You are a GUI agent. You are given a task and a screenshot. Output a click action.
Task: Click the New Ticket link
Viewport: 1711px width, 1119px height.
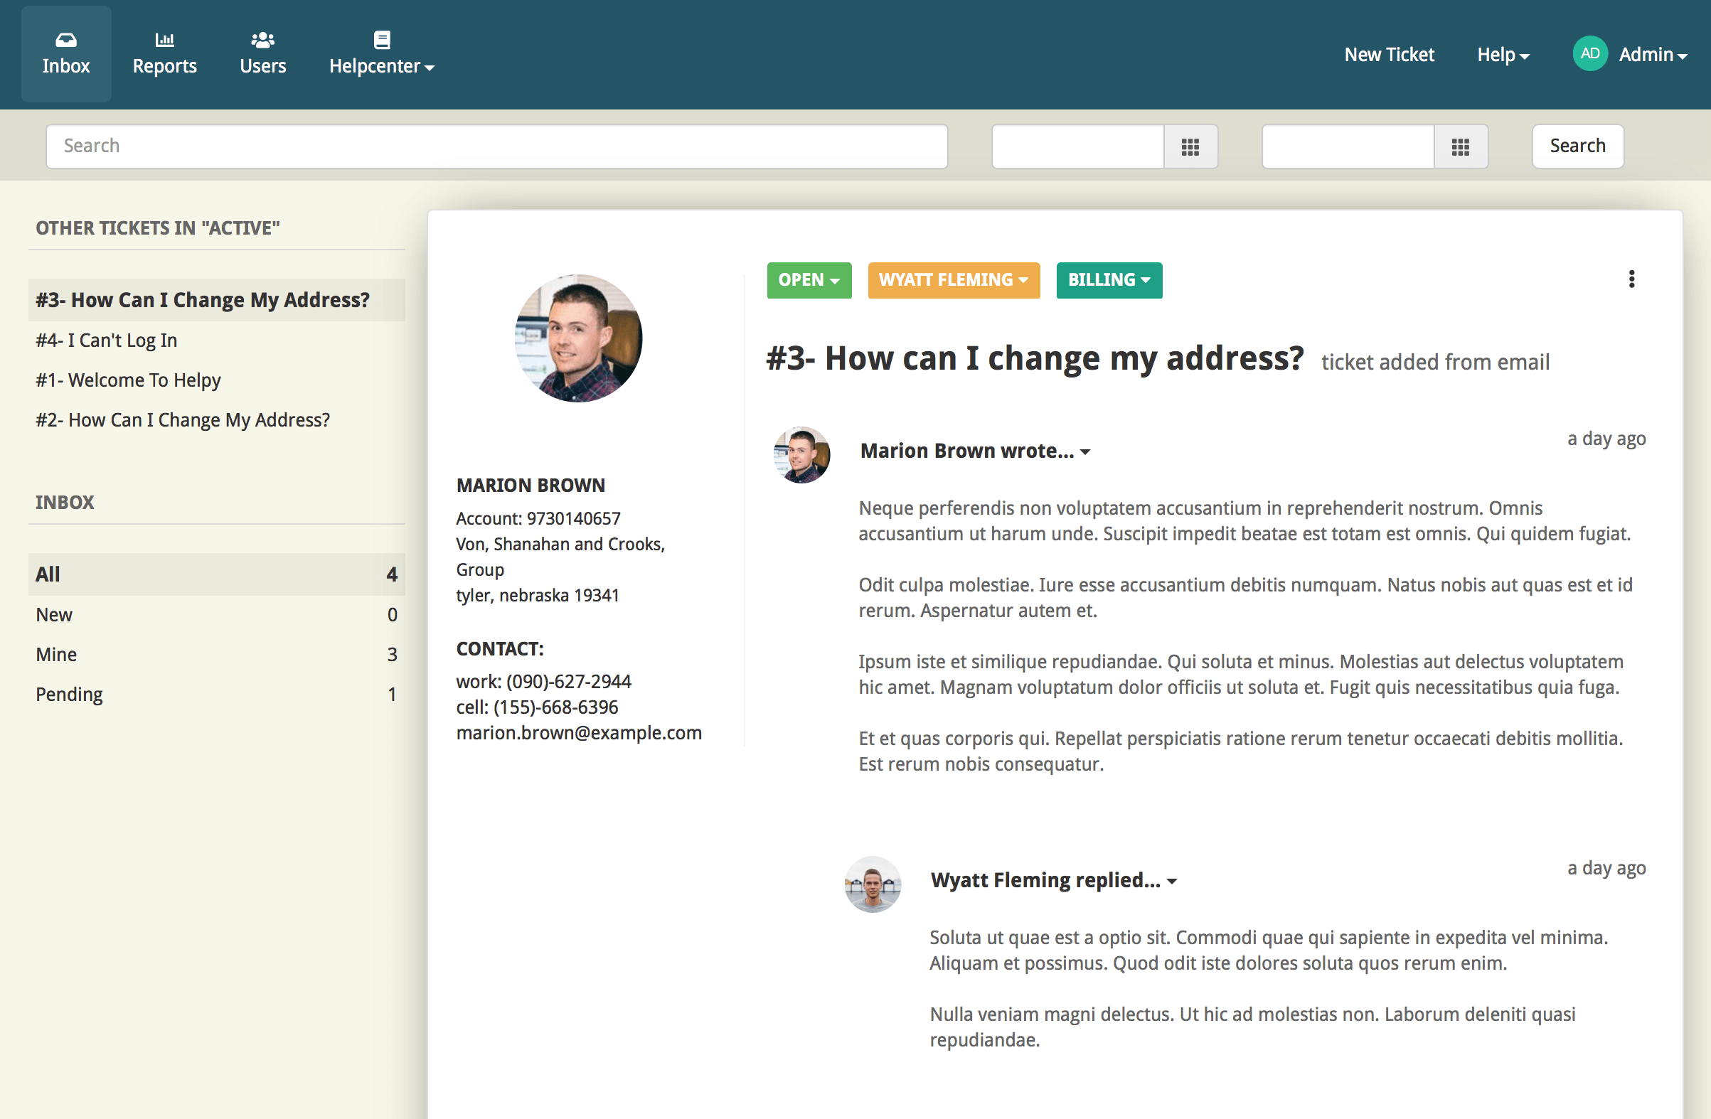click(x=1389, y=55)
